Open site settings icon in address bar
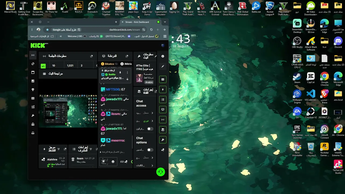Screen dimensions: 345x194 (144, 30)
